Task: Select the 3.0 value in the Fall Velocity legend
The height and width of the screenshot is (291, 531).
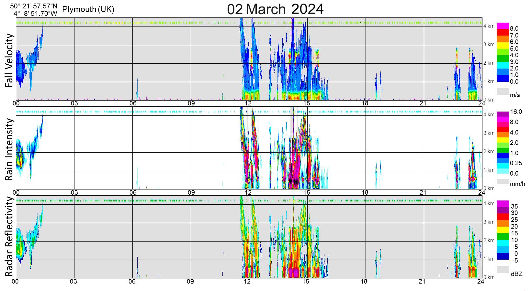Action: (514, 62)
